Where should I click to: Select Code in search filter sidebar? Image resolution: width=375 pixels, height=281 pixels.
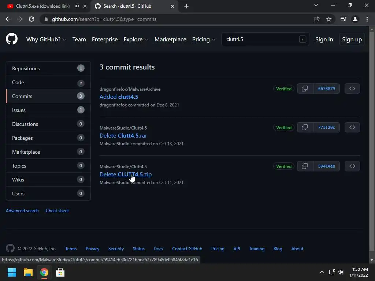pyautogui.click(x=48, y=82)
